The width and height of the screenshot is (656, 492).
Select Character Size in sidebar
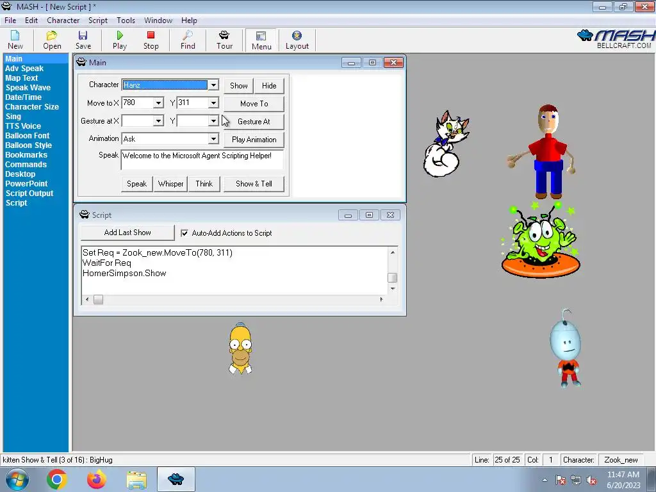pyautogui.click(x=32, y=107)
